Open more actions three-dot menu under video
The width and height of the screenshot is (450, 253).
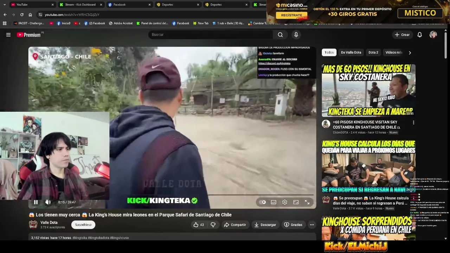click(x=312, y=225)
